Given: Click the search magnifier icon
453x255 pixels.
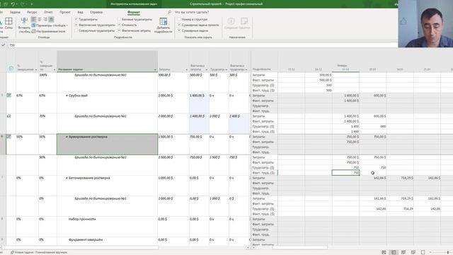Looking at the screenshot, I should (x=170, y=12).
